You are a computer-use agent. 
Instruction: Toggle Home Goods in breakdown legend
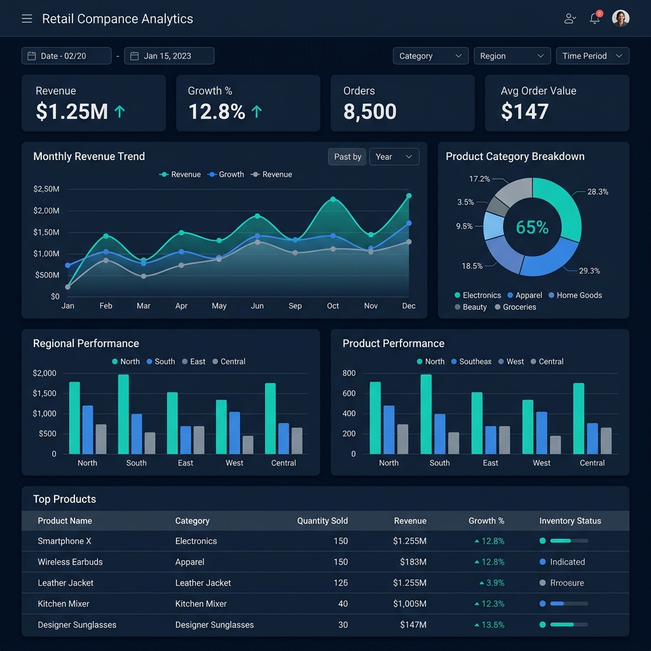[575, 295]
